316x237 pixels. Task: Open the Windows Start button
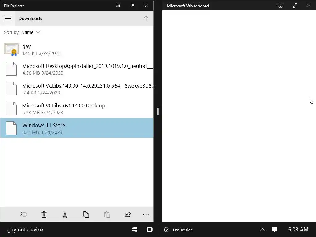pyautogui.click(x=135, y=230)
